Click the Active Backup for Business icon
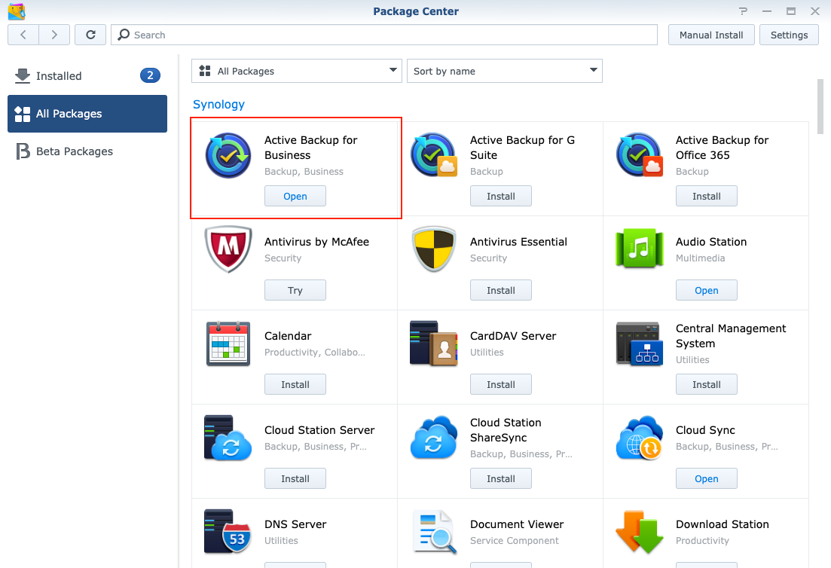The width and height of the screenshot is (831, 568). (228, 155)
